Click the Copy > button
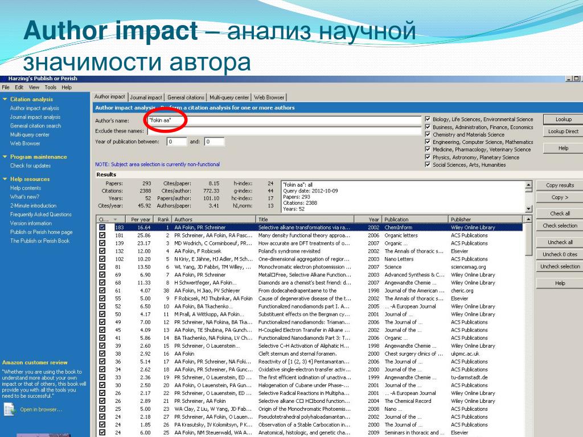Screen dimensions: 583x437 (x=560, y=197)
